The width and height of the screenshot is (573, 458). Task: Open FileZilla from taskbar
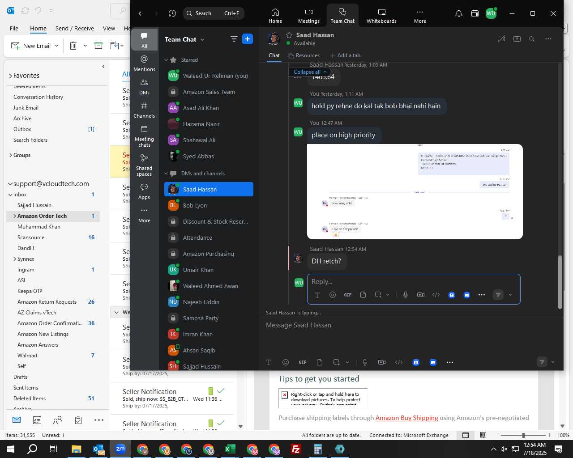tap(296, 449)
